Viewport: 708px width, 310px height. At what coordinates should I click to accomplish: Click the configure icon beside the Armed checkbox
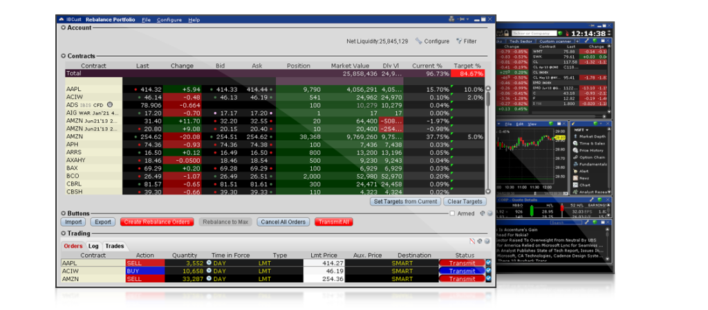click(483, 213)
